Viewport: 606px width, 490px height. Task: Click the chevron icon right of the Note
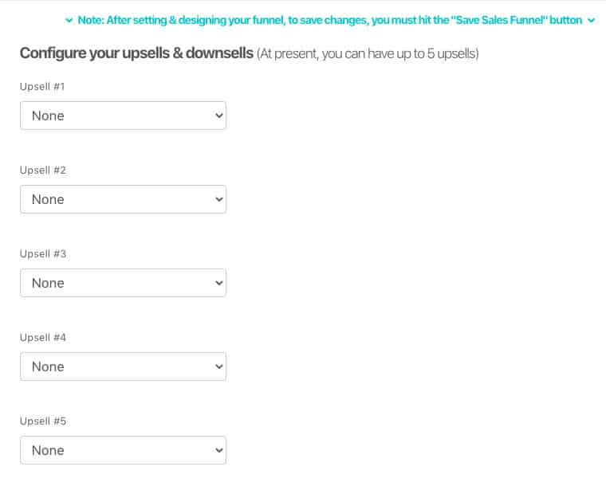(592, 21)
